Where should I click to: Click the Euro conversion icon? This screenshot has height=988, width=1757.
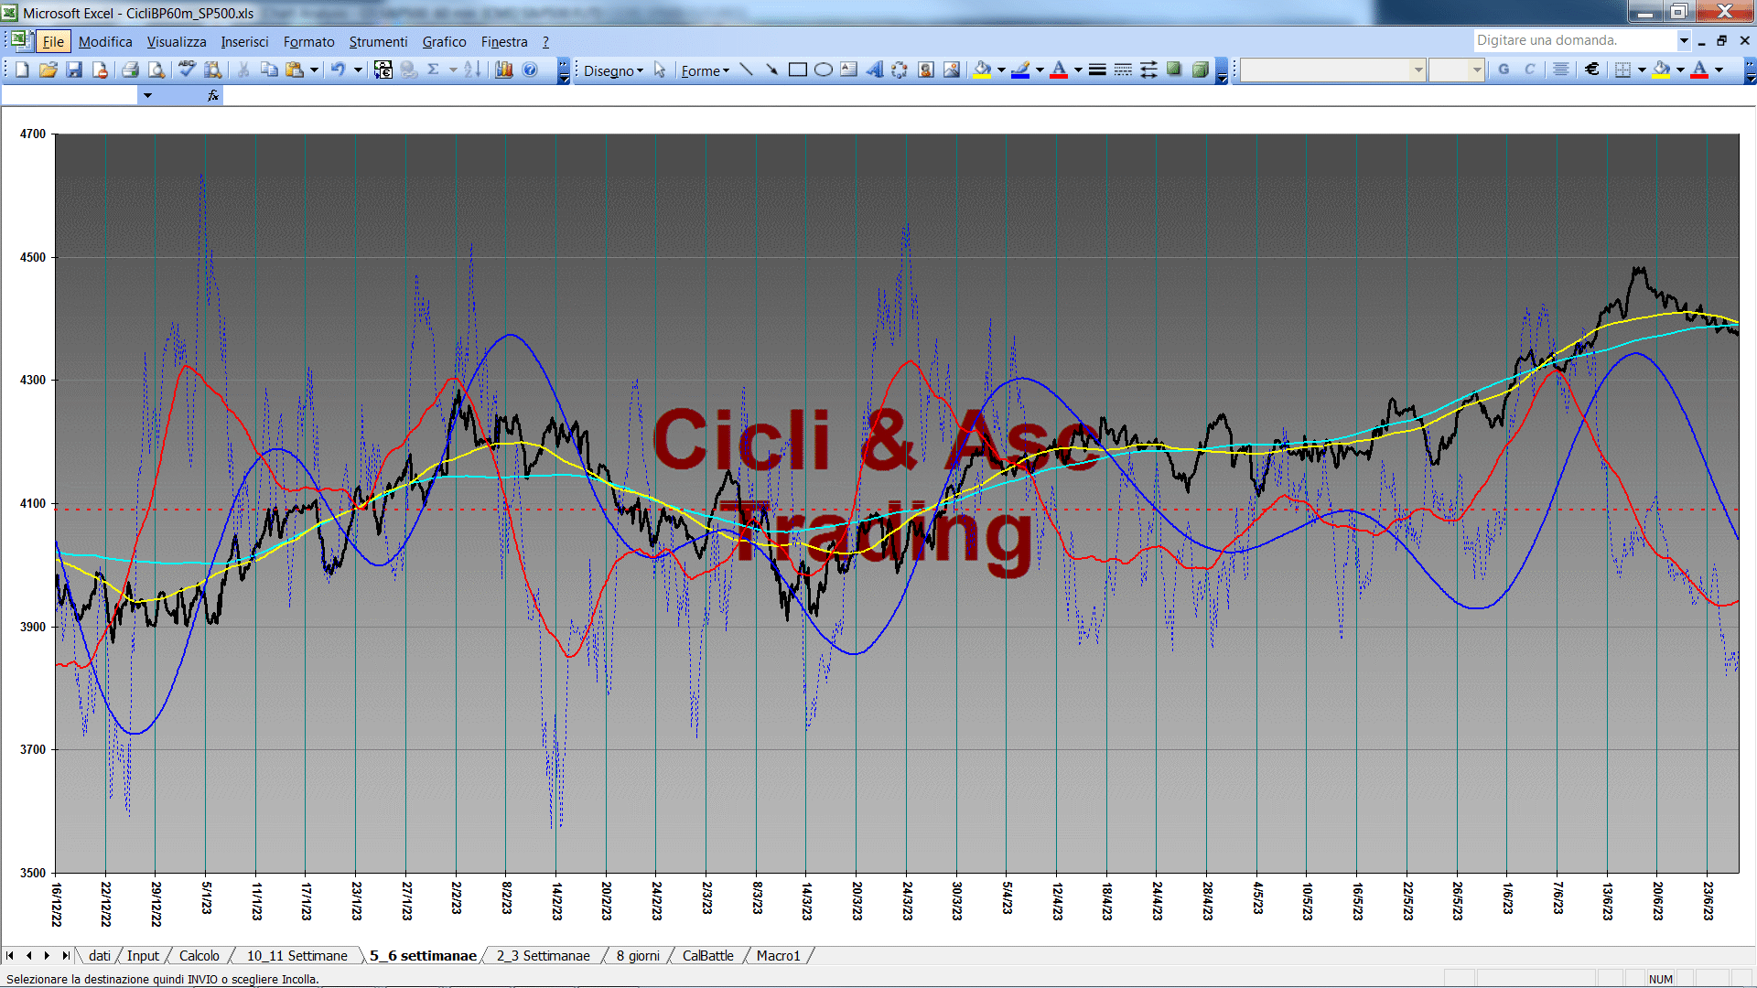(383, 70)
